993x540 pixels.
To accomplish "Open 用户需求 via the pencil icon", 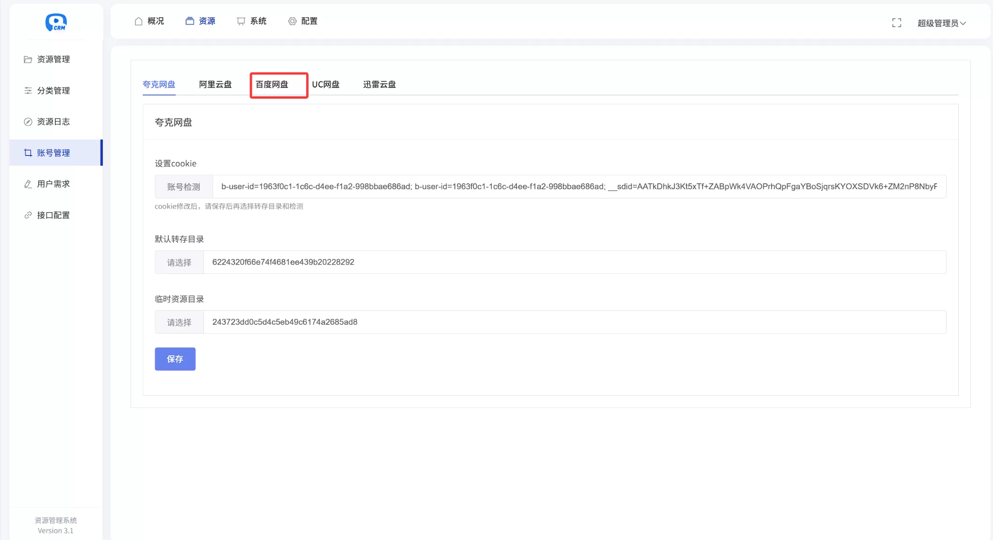I will tap(28, 184).
